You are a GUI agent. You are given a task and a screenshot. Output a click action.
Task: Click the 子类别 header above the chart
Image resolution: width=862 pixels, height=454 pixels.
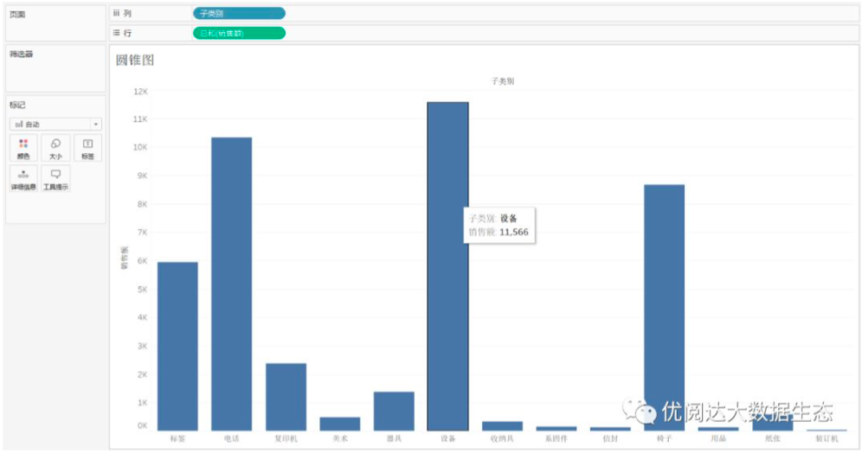coord(503,80)
